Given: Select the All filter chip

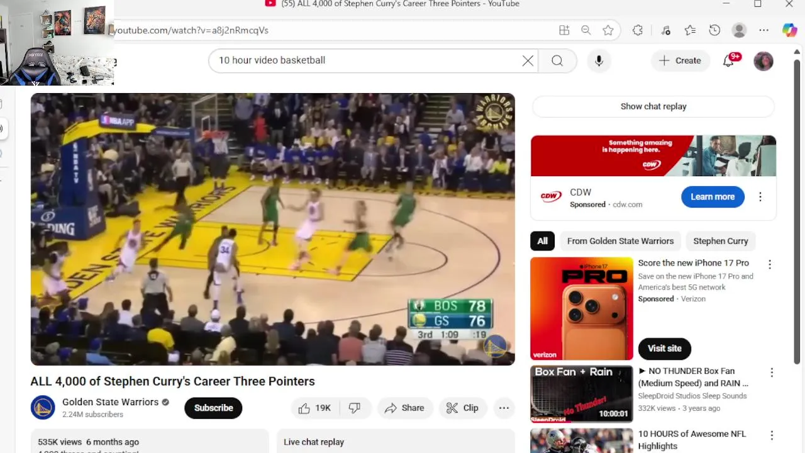Looking at the screenshot, I should (542, 241).
